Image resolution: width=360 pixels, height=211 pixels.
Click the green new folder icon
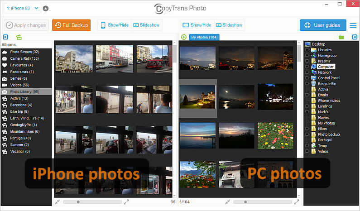point(341,37)
